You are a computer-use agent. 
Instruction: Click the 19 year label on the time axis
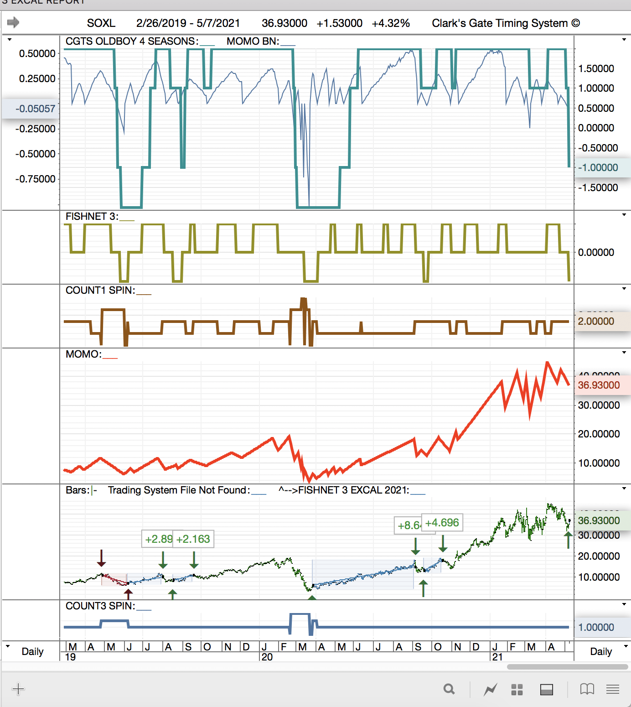71,657
